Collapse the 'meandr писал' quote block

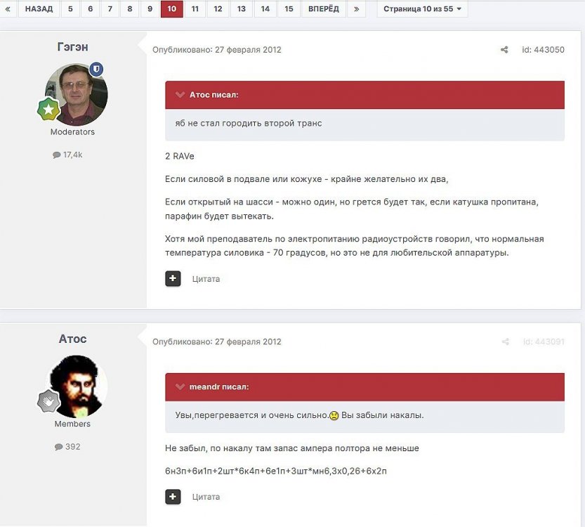coord(180,386)
